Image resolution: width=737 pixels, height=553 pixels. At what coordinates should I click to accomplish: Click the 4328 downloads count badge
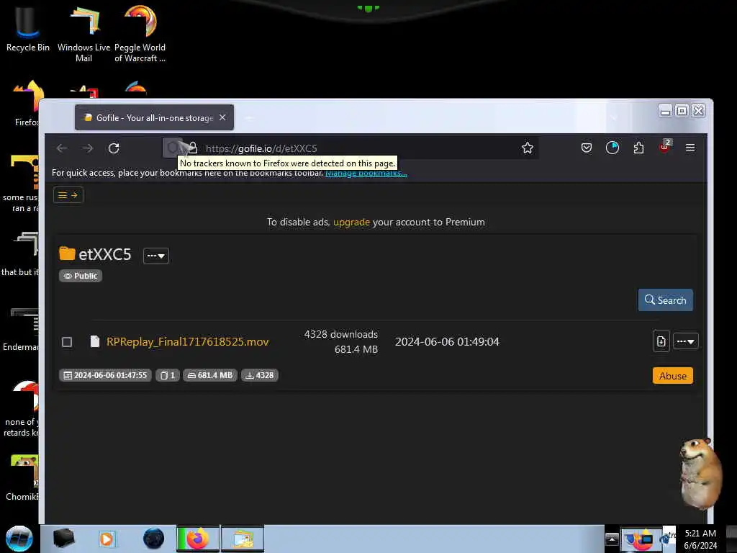click(260, 375)
